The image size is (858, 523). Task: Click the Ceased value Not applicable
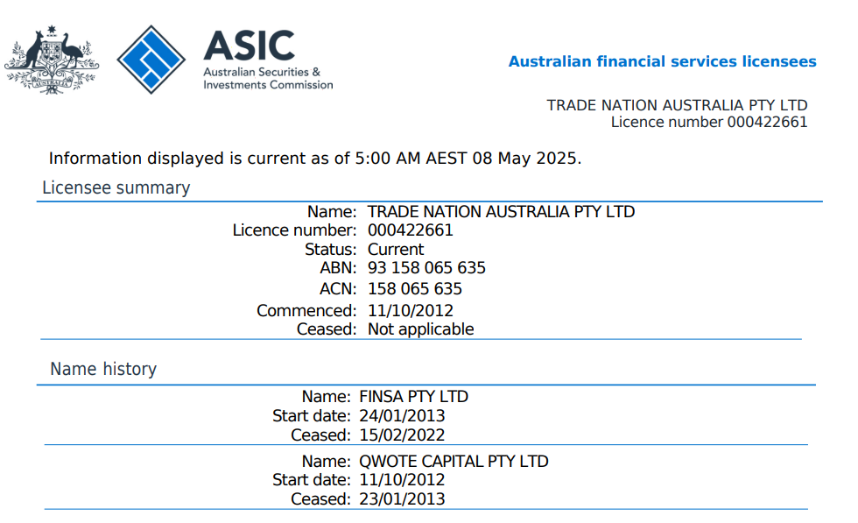(x=420, y=329)
